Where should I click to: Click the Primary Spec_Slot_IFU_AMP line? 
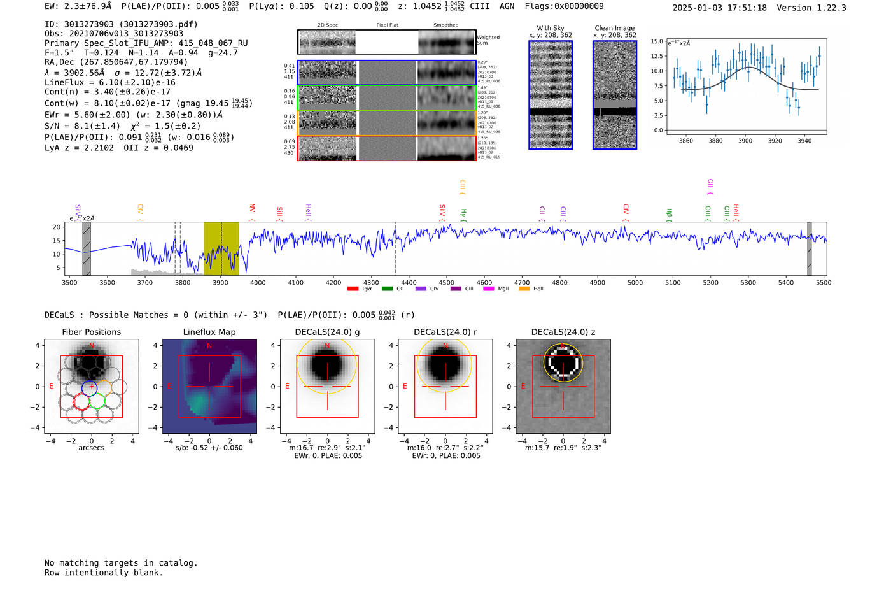coord(146,43)
